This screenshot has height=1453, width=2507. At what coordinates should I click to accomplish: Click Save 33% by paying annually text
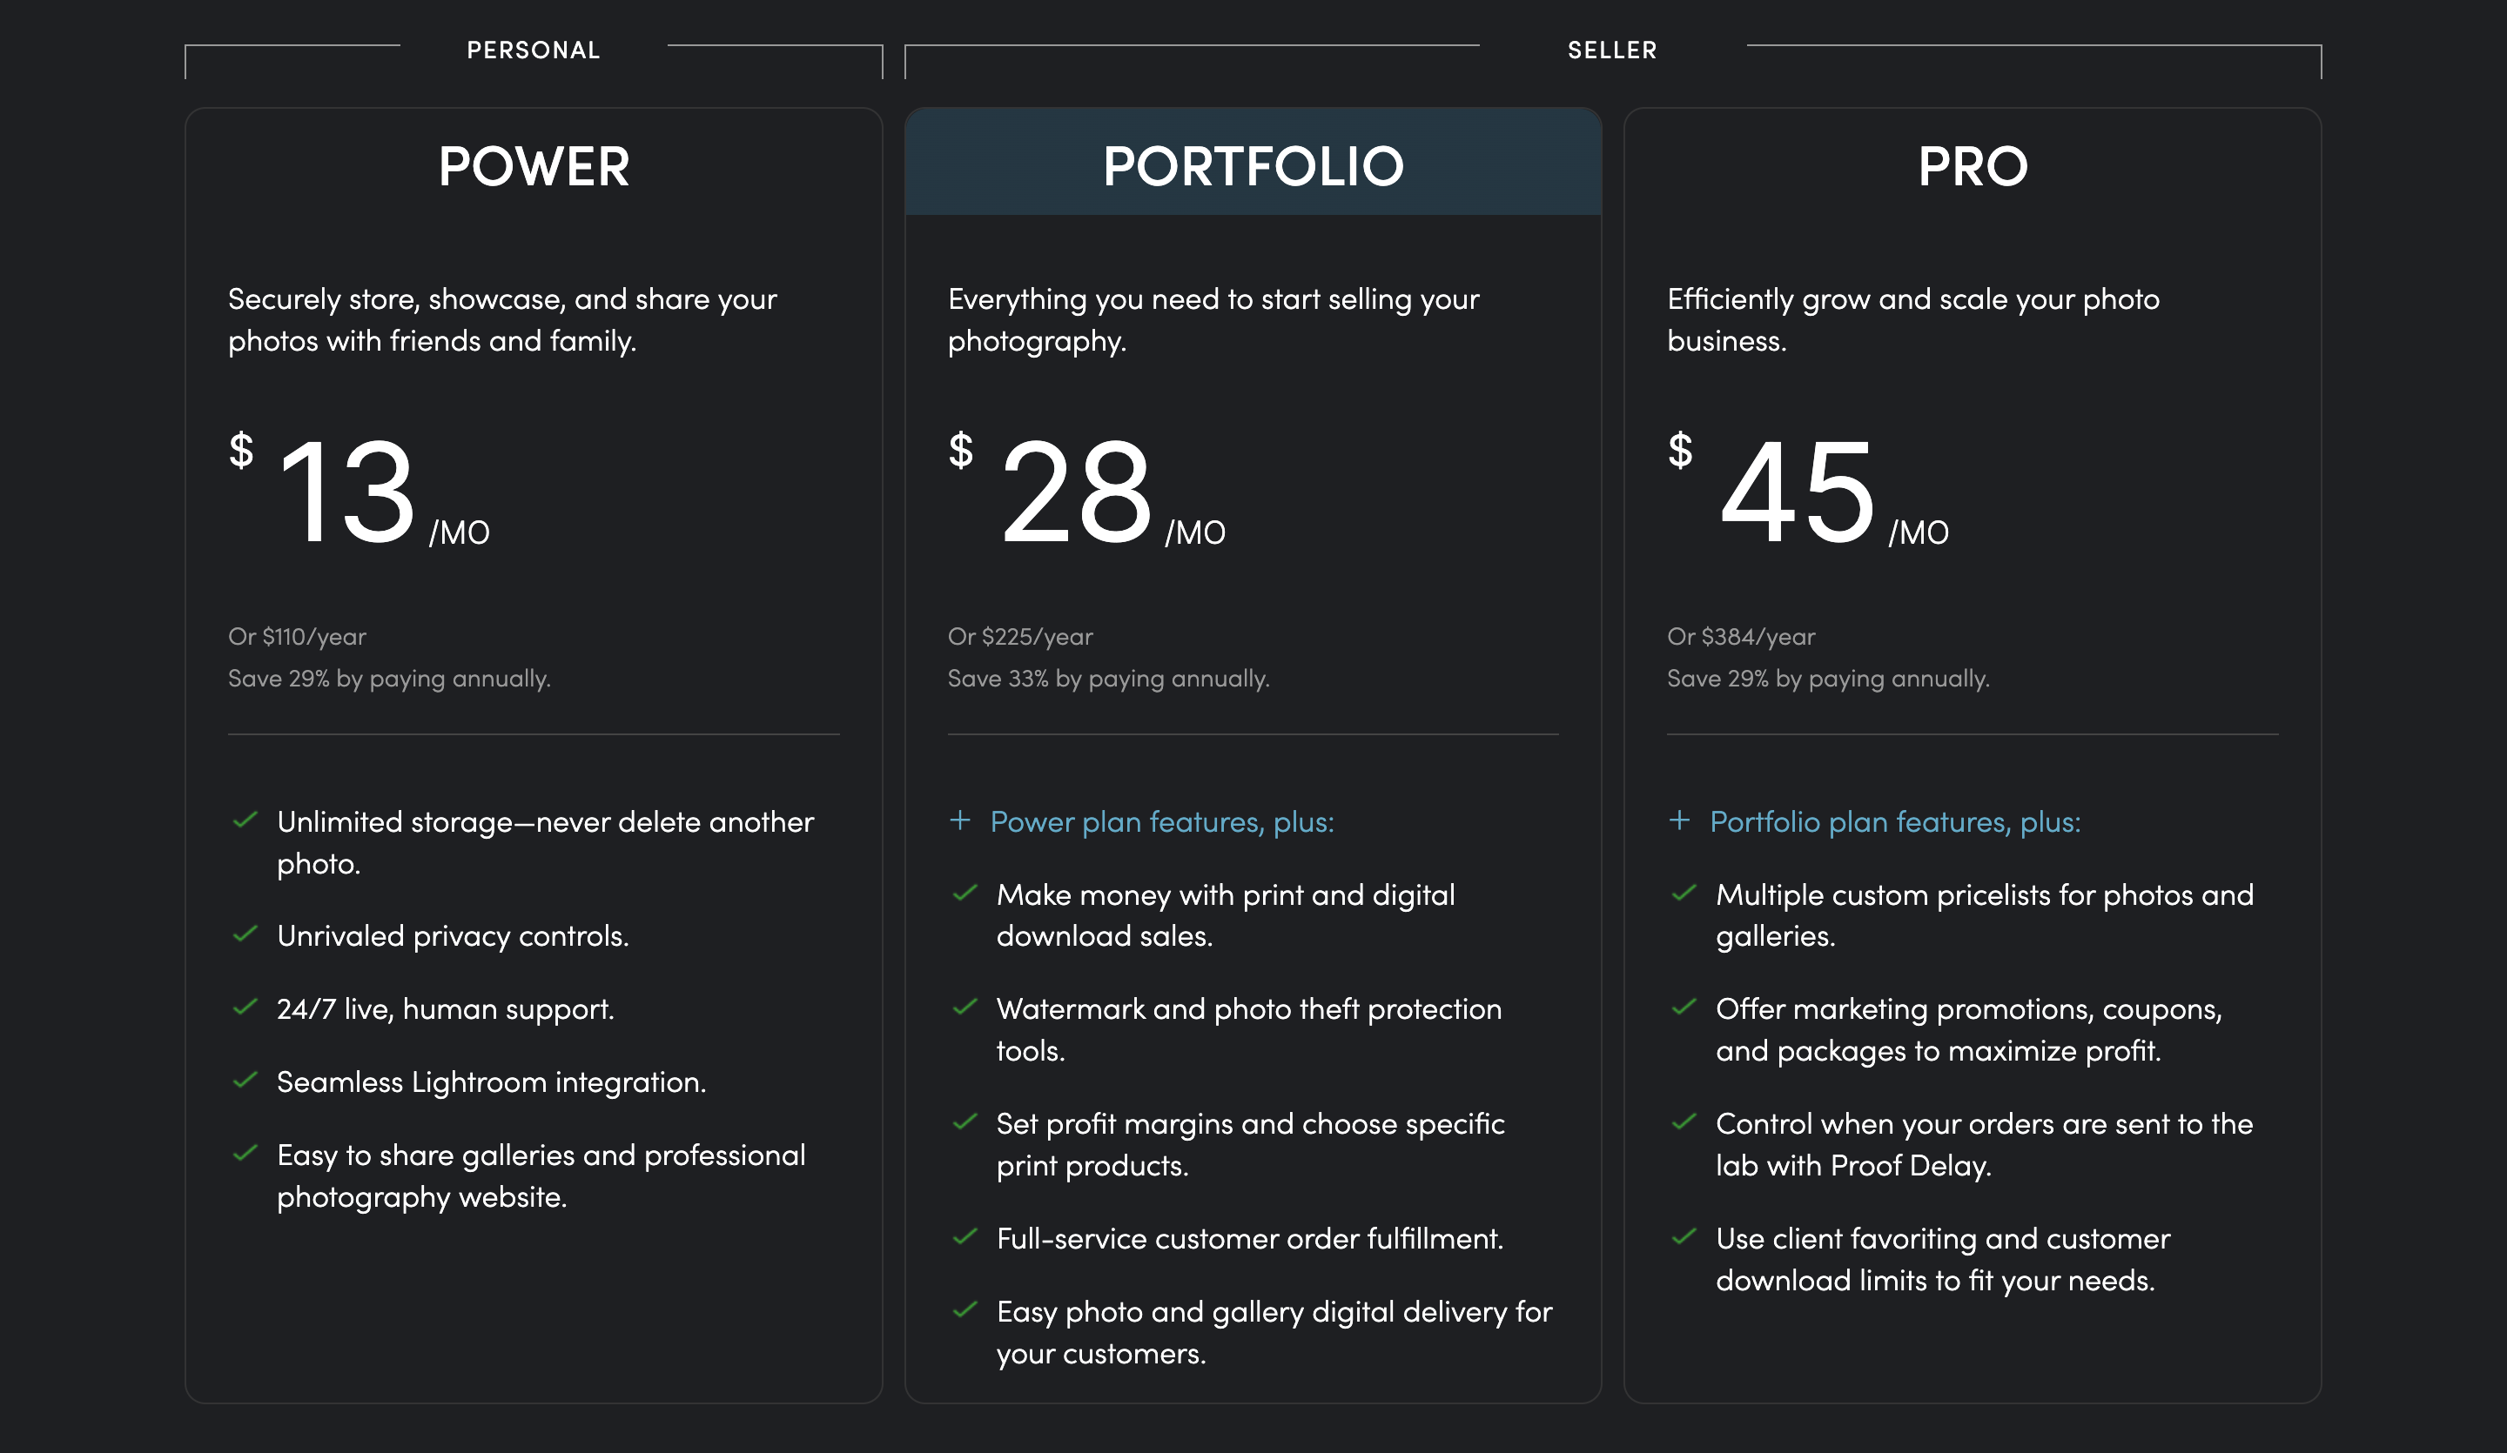point(1108,679)
